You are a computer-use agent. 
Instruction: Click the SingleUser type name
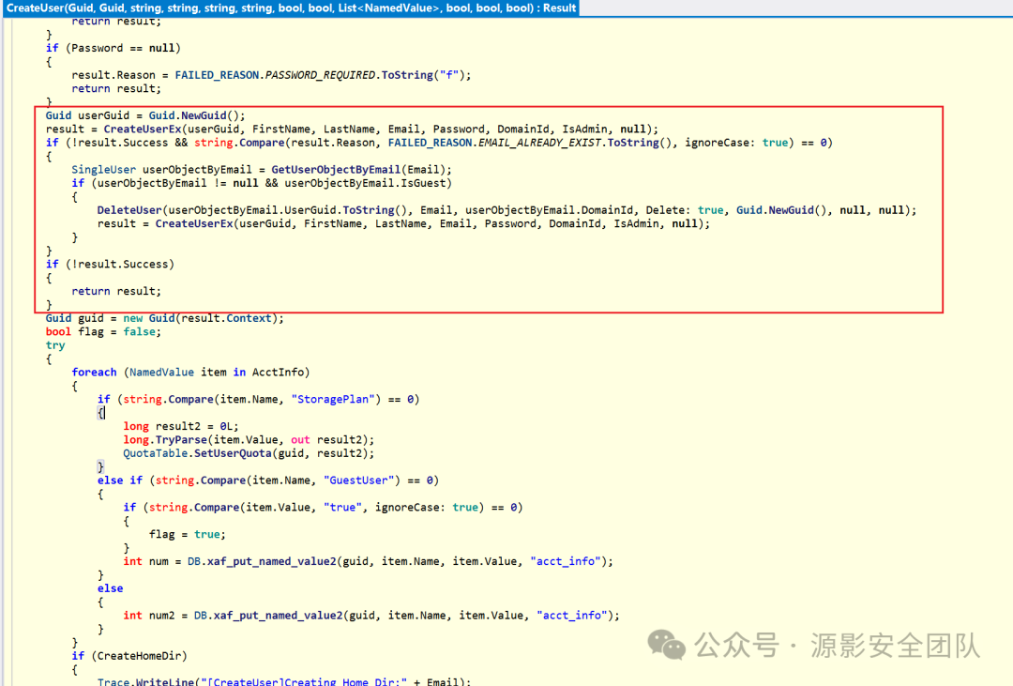point(103,170)
